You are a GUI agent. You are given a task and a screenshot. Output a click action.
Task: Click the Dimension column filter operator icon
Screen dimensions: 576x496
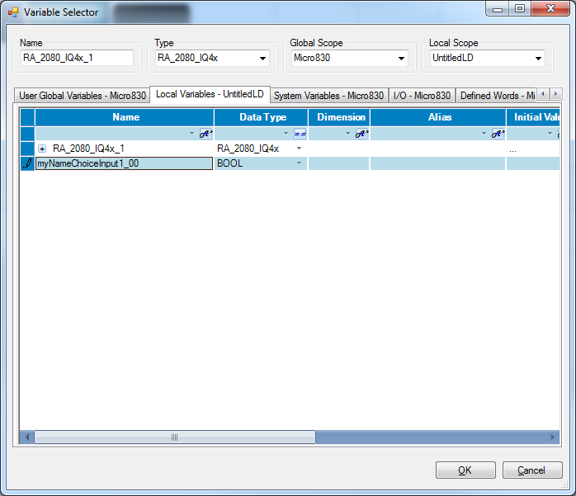tap(361, 134)
